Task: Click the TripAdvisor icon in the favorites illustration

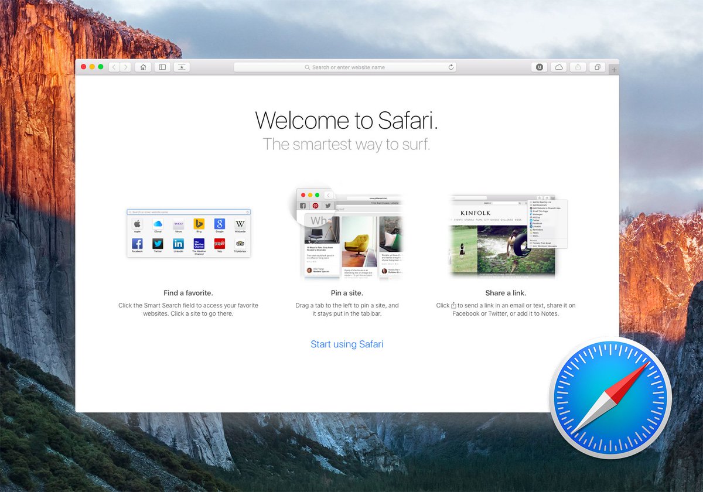Action: coord(240,244)
